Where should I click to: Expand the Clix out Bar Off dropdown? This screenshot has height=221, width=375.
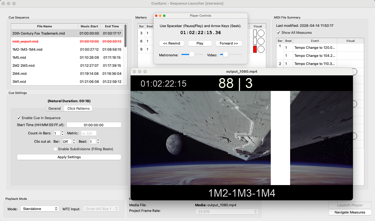[69, 142]
